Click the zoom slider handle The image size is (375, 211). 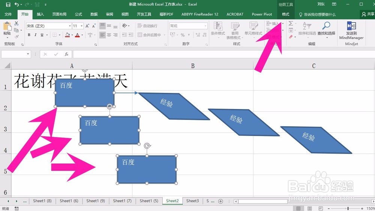348,208
